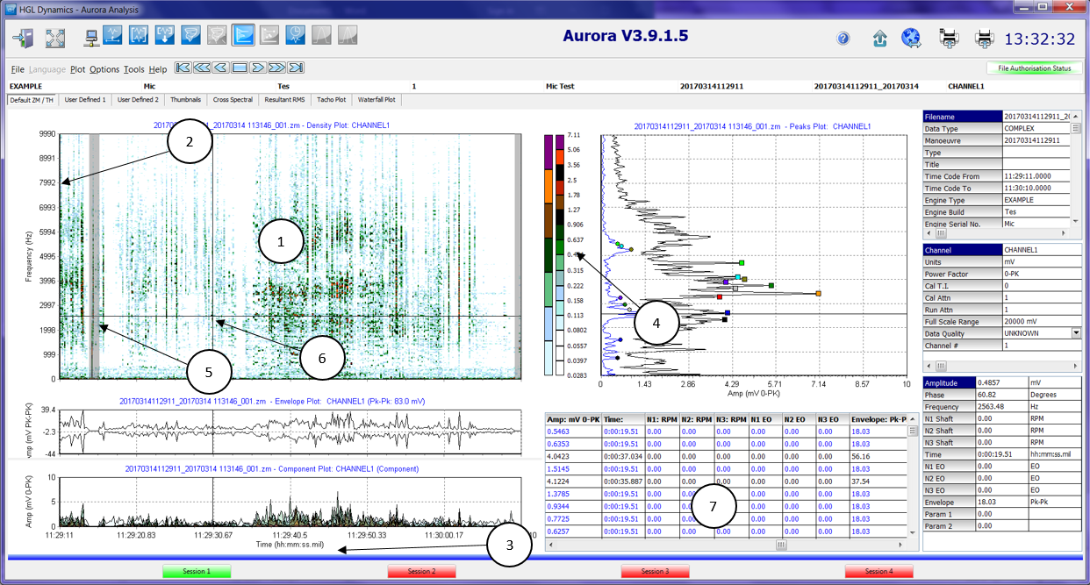The height and width of the screenshot is (585, 1090).
Task: Click the full-screen expand arrows icon
Action: pyautogui.click(x=55, y=38)
